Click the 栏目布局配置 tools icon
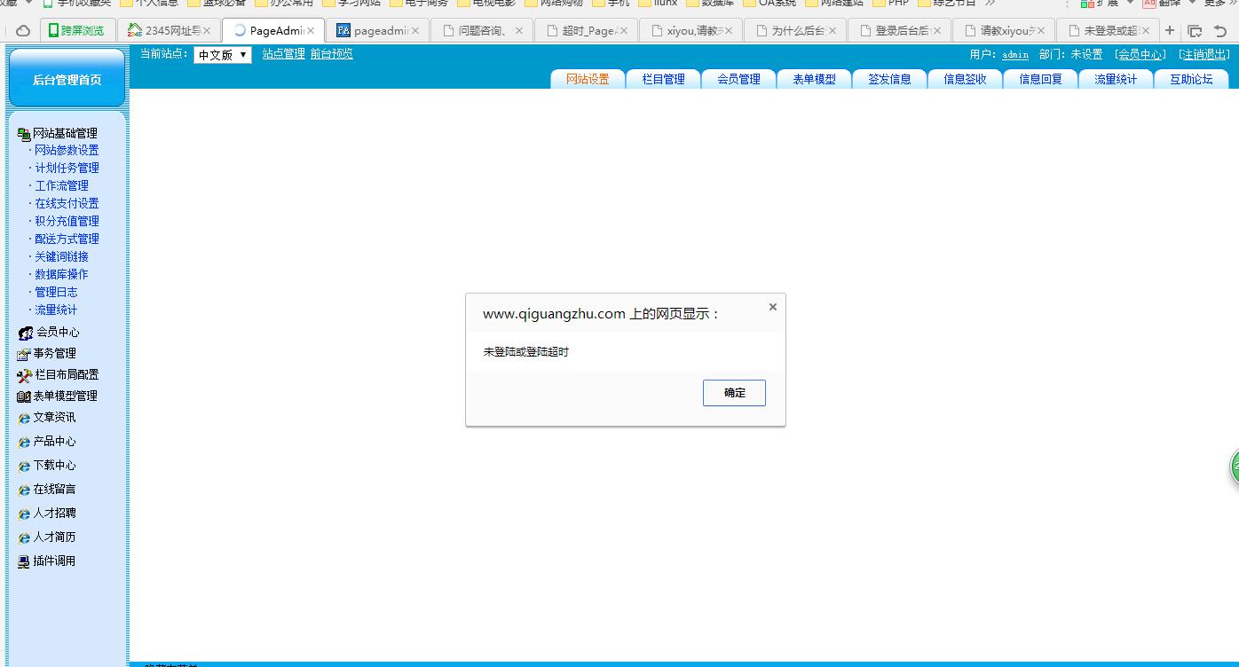The image size is (1239, 667). tap(25, 375)
